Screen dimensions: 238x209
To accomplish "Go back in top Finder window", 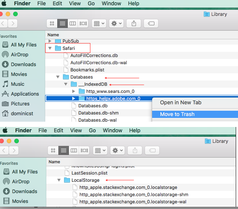I will point(3,23).
